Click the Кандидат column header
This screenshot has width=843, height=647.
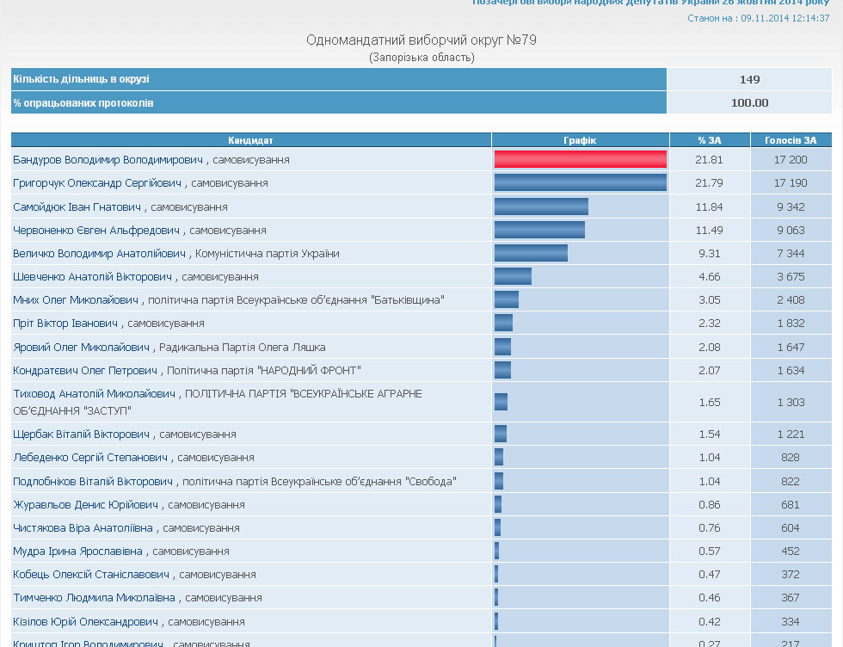250,140
